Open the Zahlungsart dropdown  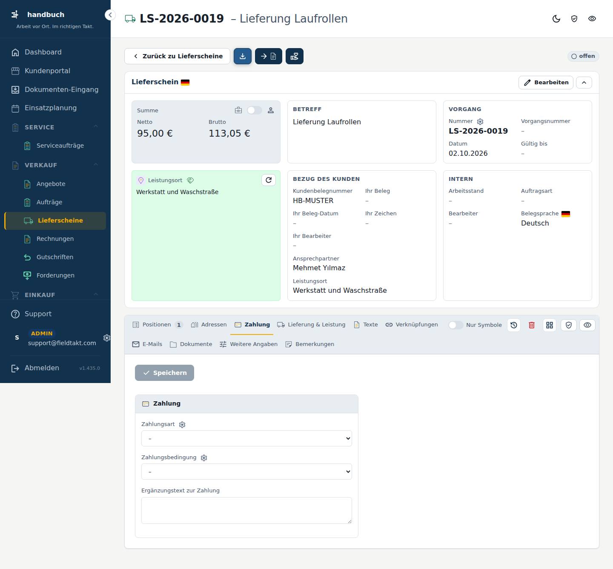246,438
